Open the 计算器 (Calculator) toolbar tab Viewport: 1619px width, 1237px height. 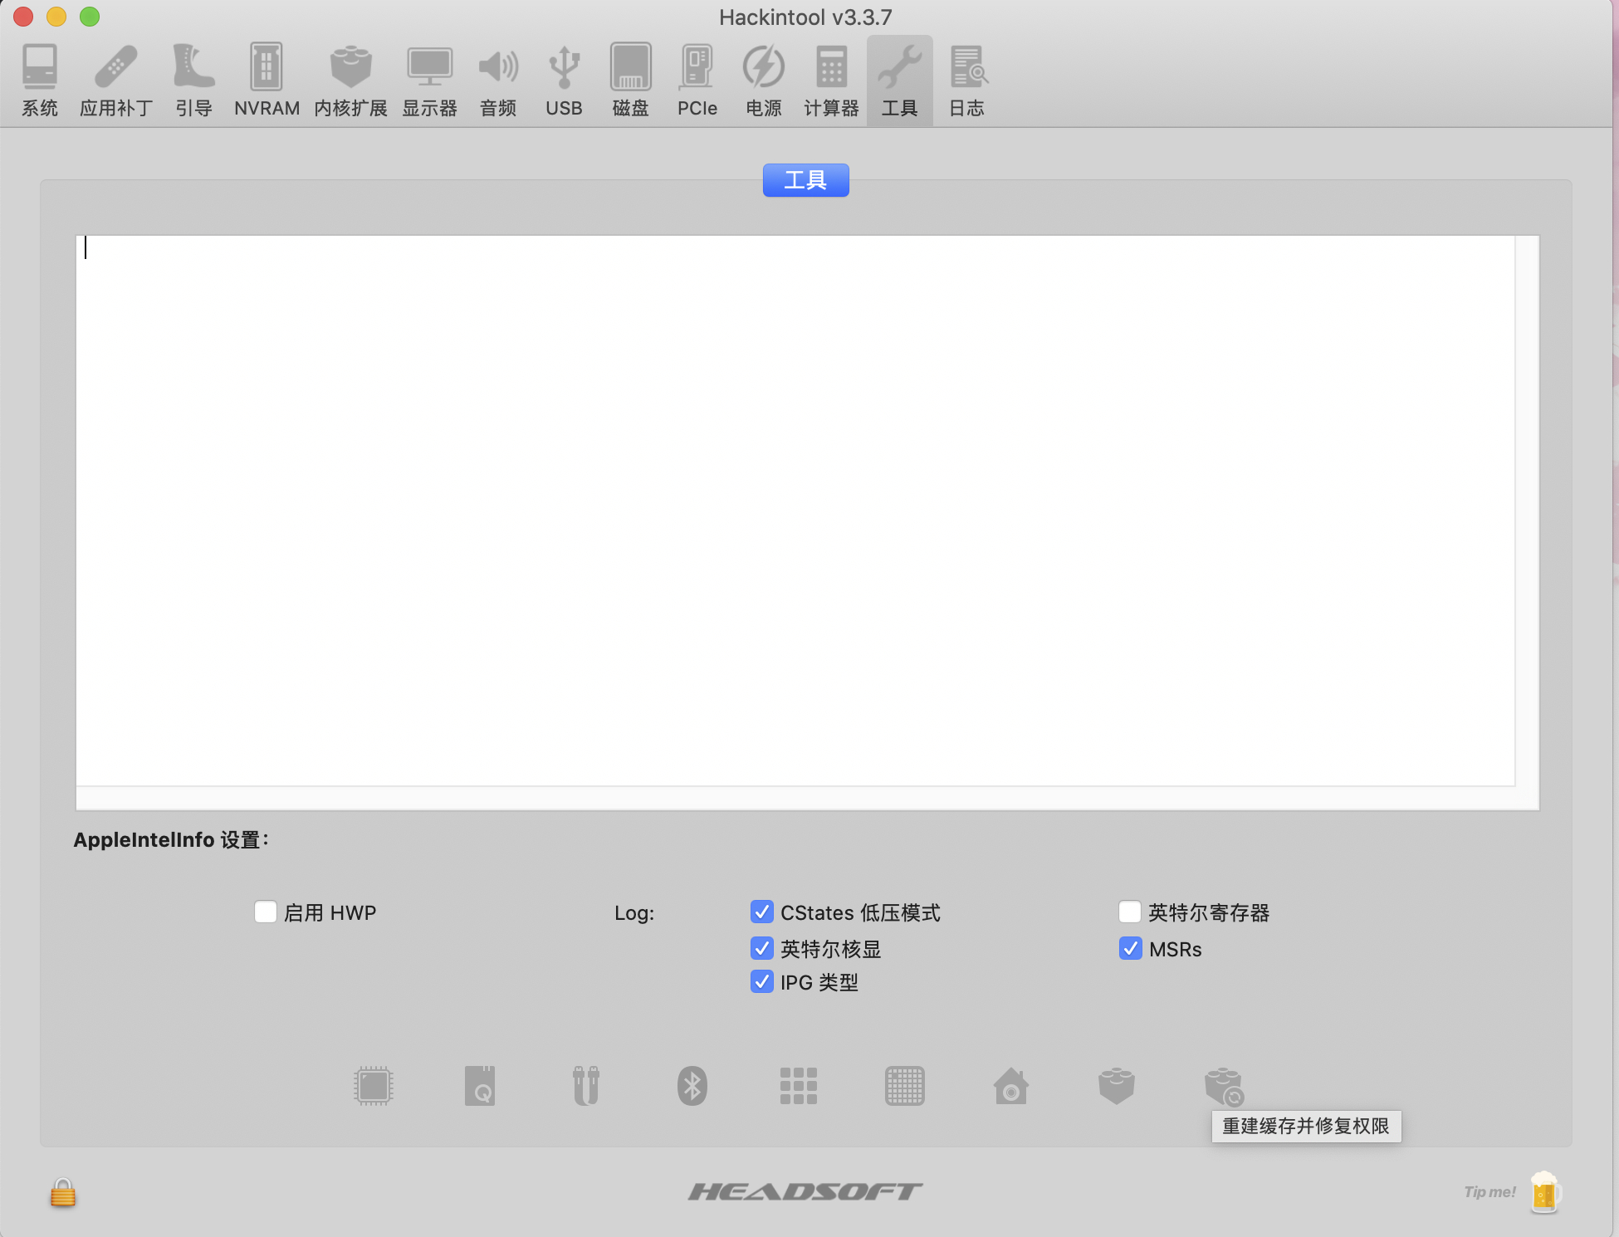click(831, 81)
